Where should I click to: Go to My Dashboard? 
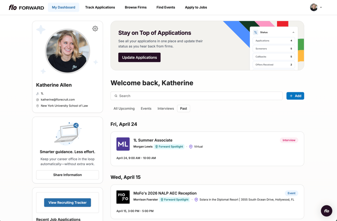(63, 7)
